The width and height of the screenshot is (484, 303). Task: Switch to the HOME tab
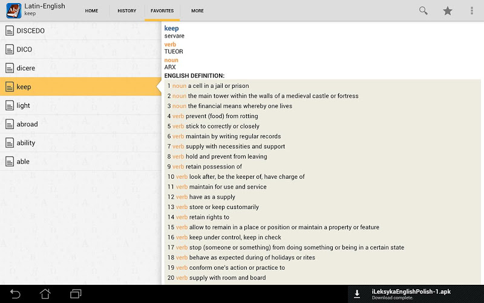coord(91,11)
